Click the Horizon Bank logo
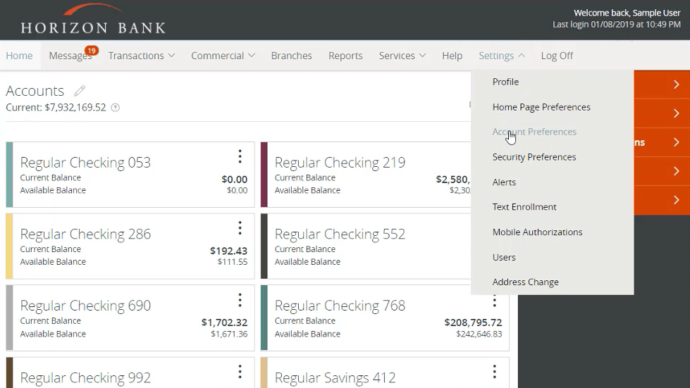The image size is (690, 388). click(93, 20)
